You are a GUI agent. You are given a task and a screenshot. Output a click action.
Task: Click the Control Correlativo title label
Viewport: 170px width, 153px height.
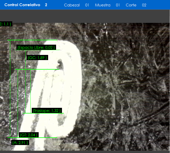pyautogui.click(x=22, y=5)
